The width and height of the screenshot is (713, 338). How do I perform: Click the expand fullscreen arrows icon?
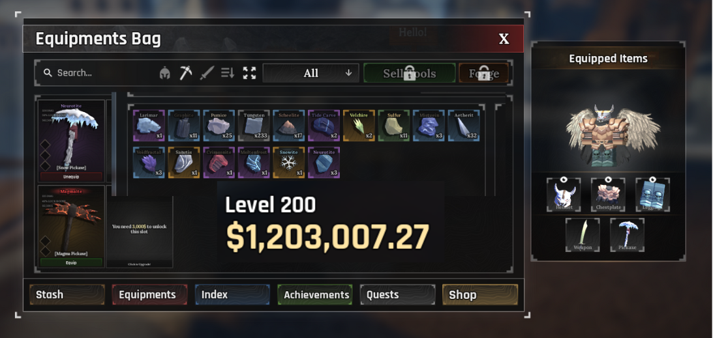point(249,73)
